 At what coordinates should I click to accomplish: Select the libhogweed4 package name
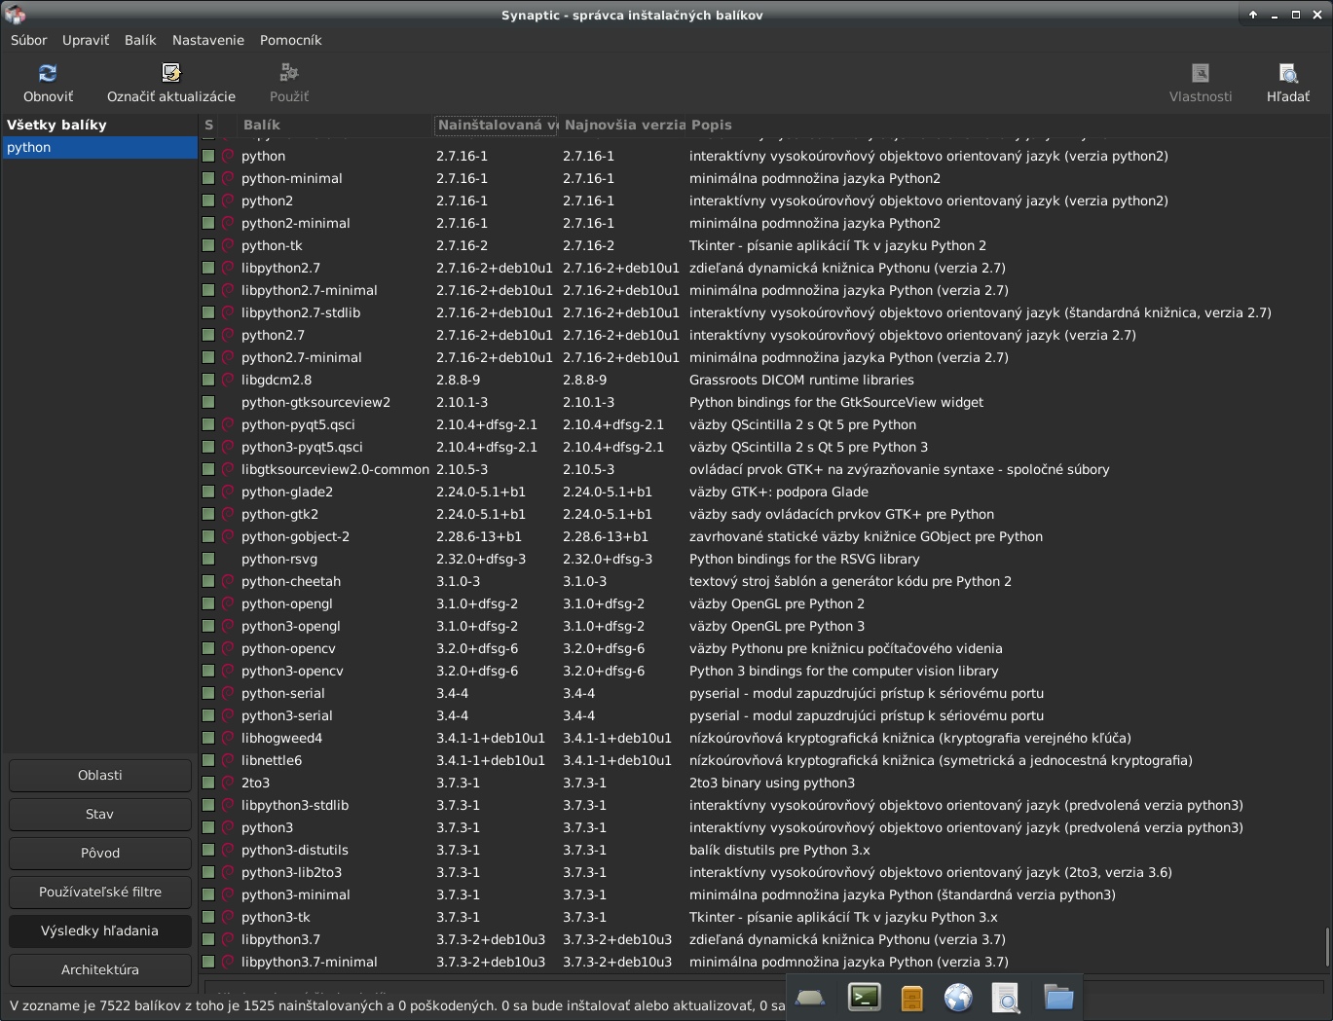(x=281, y=738)
